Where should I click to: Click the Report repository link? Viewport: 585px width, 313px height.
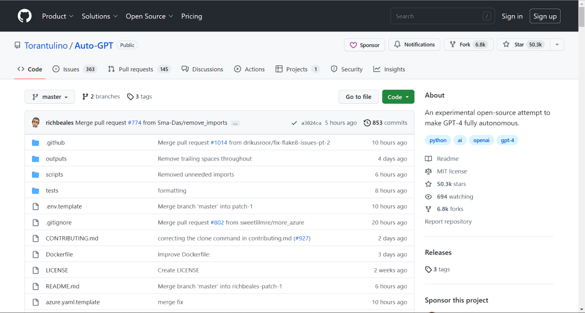click(x=448, y=222)
